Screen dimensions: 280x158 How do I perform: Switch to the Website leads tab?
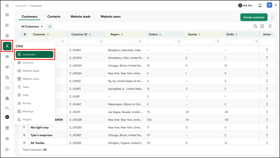point(80,17)
